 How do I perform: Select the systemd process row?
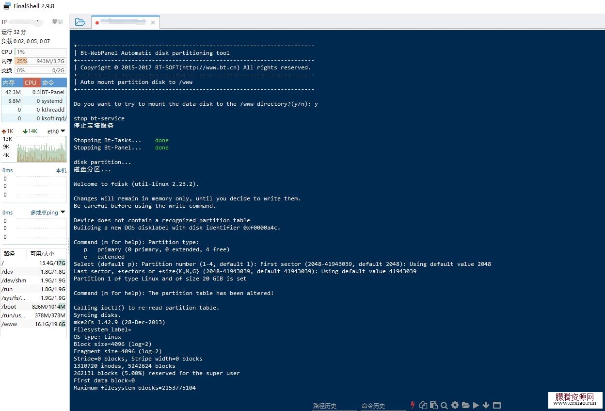click(x=34, y=101)
